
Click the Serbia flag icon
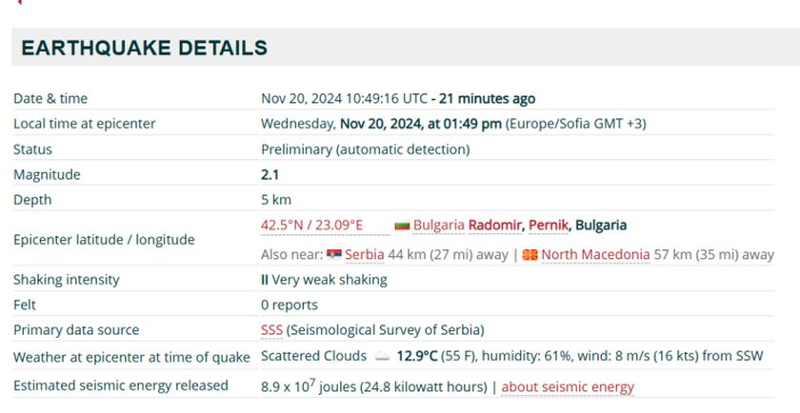(x=333, y=255)
